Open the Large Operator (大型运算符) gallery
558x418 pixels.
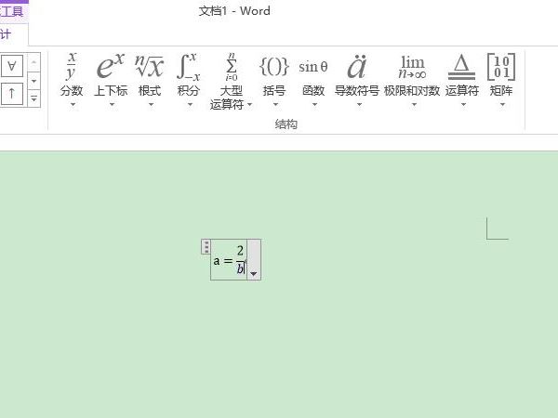232,81
